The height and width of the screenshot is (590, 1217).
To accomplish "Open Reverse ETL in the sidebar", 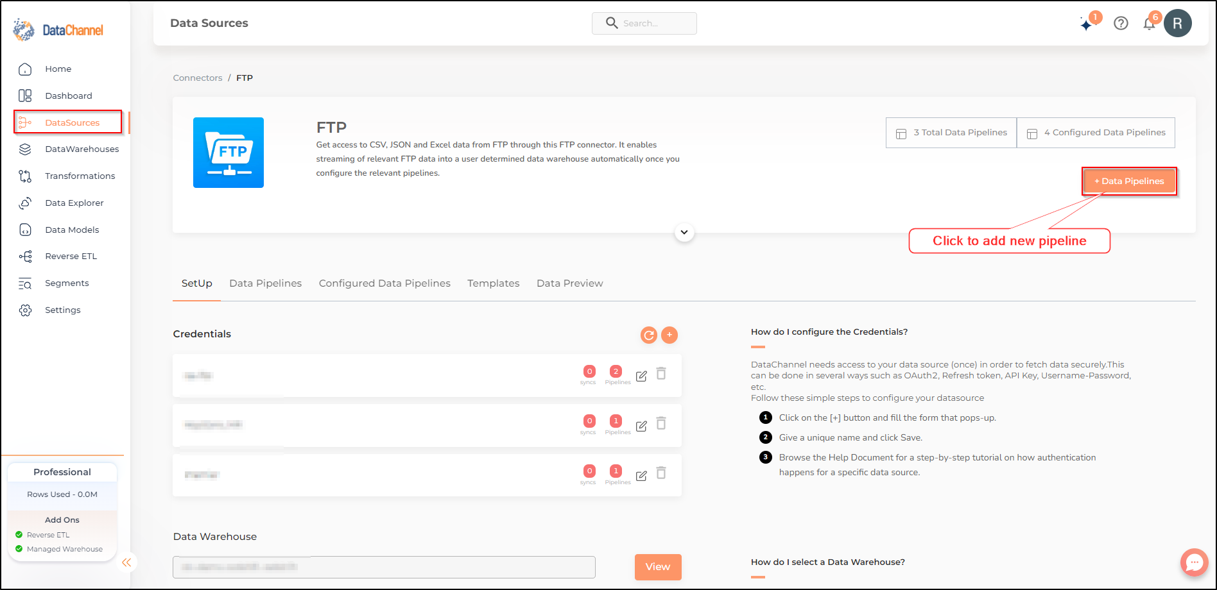I will (x=71, y=256).
